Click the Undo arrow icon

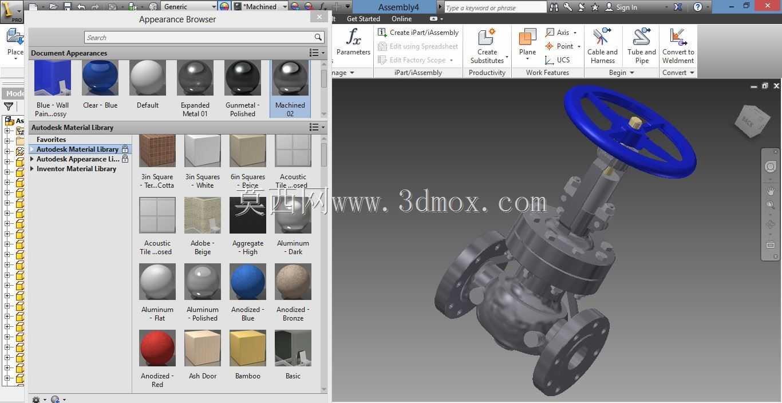(81, 7)
